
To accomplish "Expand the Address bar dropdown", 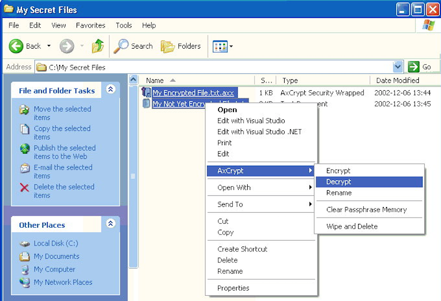I will 398,67.
